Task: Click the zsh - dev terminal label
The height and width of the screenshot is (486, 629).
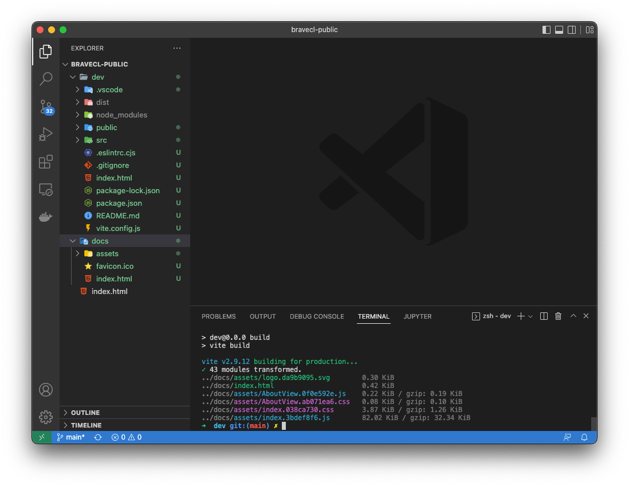Action: click(492, 316)
